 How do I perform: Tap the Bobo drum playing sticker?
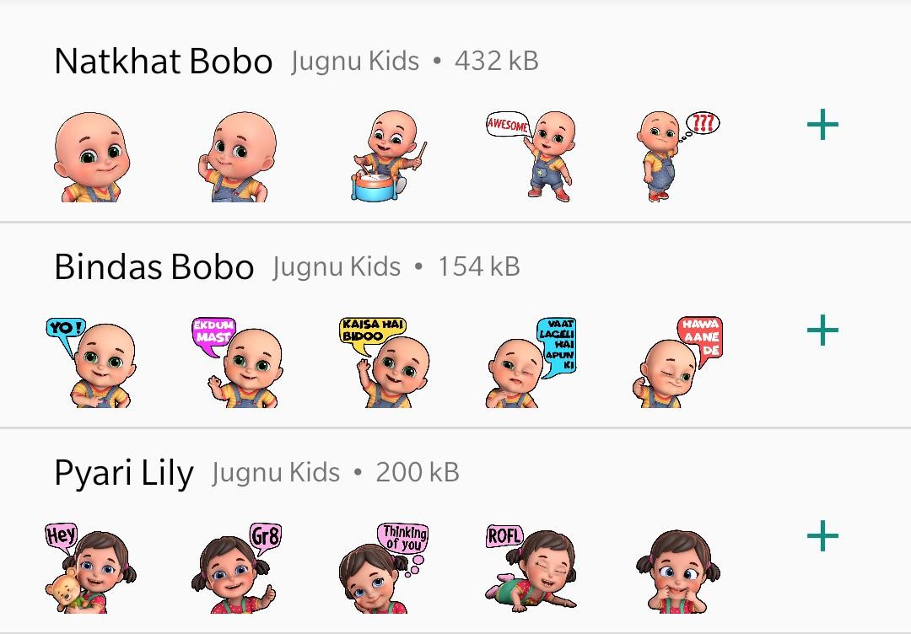tap(388, 156)
